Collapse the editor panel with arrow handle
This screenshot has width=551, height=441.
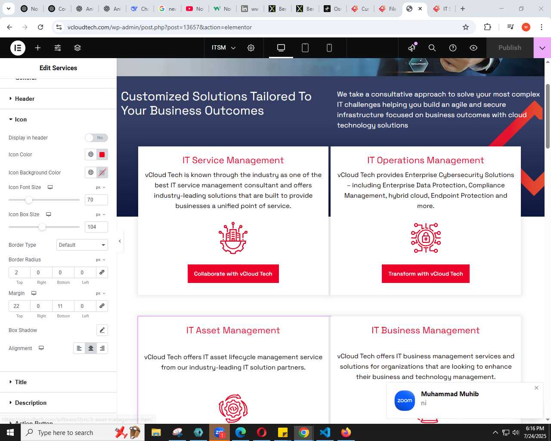tap(120, 241)
